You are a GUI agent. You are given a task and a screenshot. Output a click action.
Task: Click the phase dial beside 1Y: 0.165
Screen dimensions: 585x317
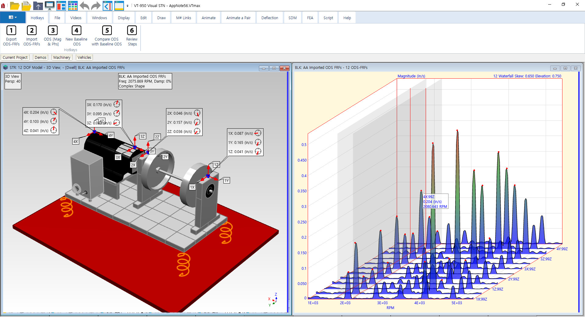(258, 142)
